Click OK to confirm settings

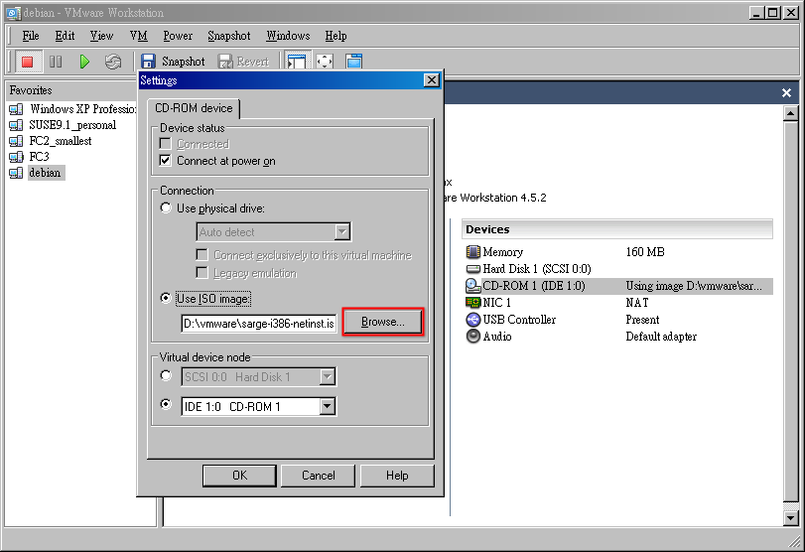(x=239, y=476)
